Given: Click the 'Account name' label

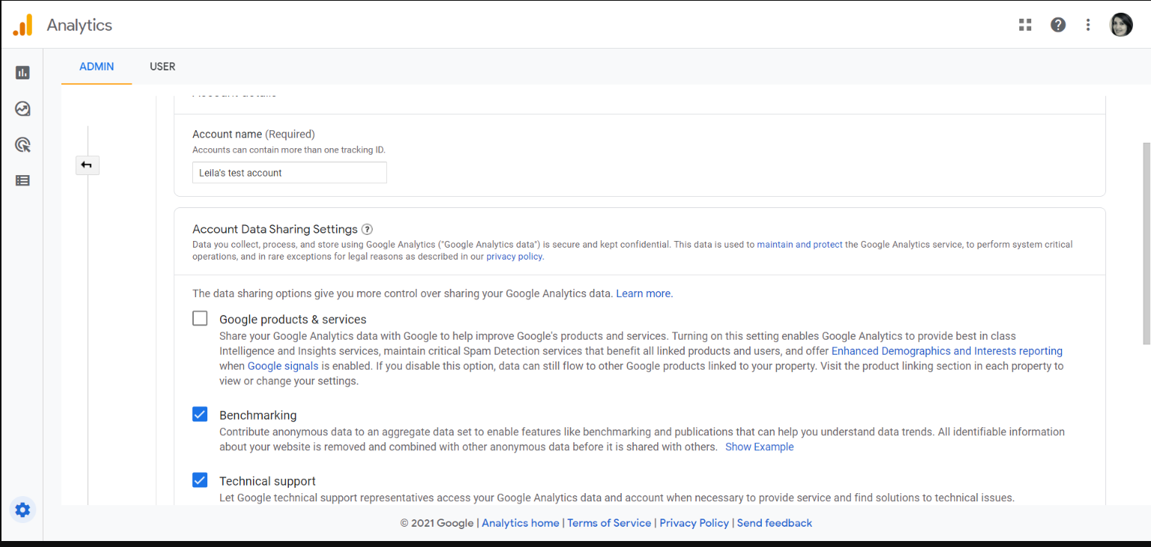Looking at the screenshot, I should 228,134.
